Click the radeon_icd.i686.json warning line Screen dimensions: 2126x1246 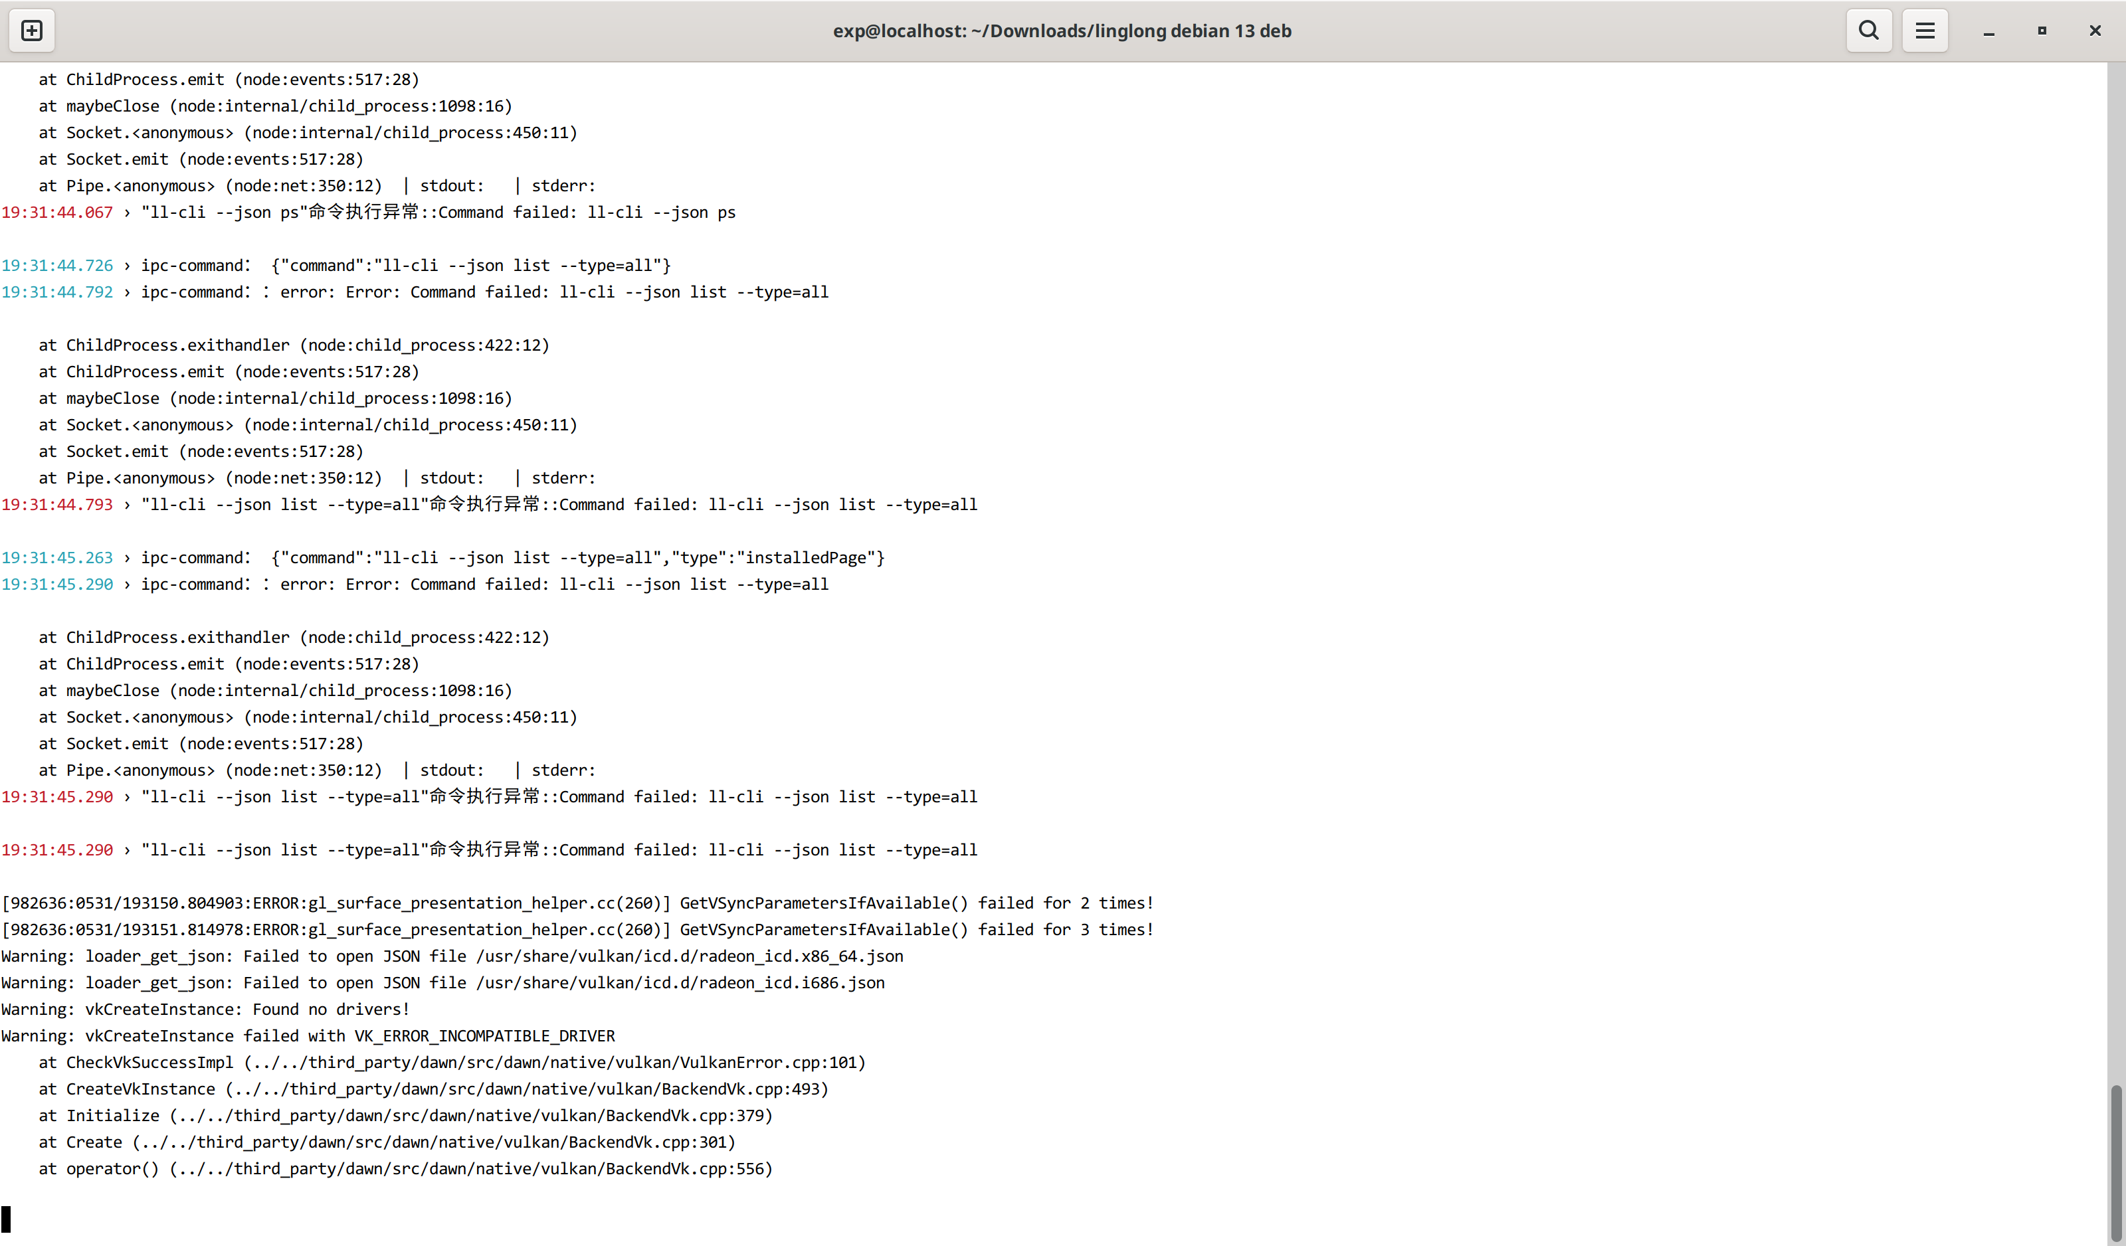443,983
